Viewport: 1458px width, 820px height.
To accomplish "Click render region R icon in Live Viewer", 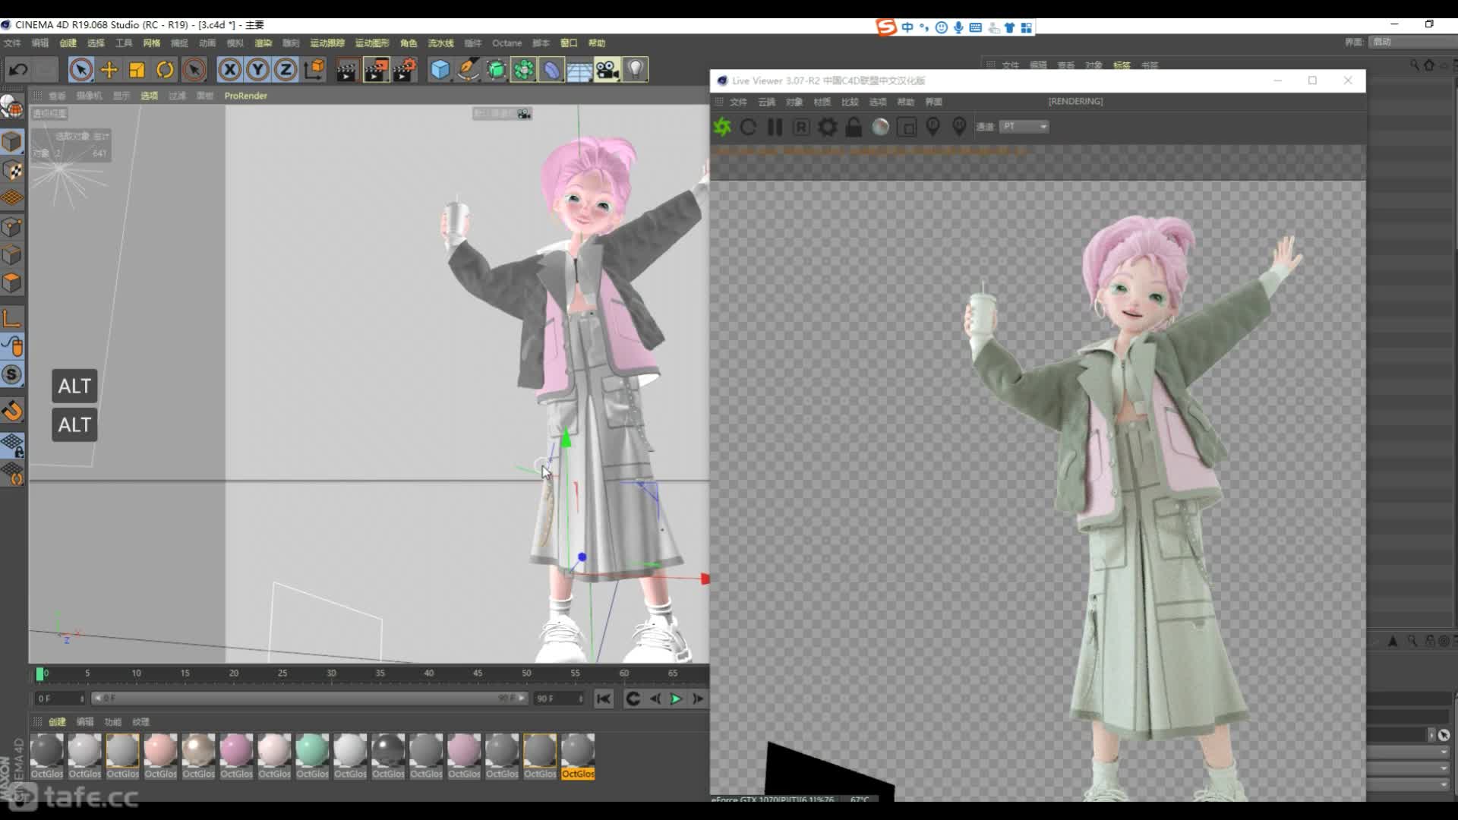I will (x=801, y=127).
